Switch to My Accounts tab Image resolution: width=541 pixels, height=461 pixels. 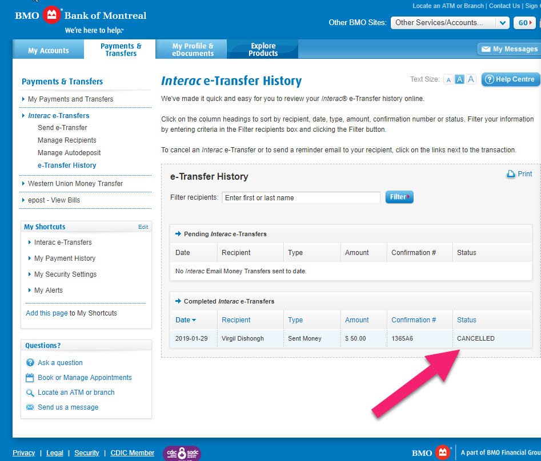(x=49, y=51)
